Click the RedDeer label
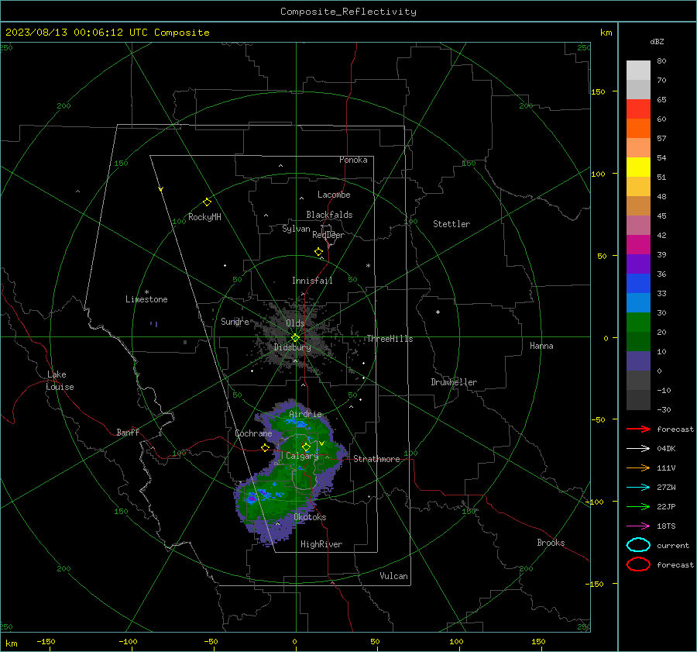 [328, 235]
